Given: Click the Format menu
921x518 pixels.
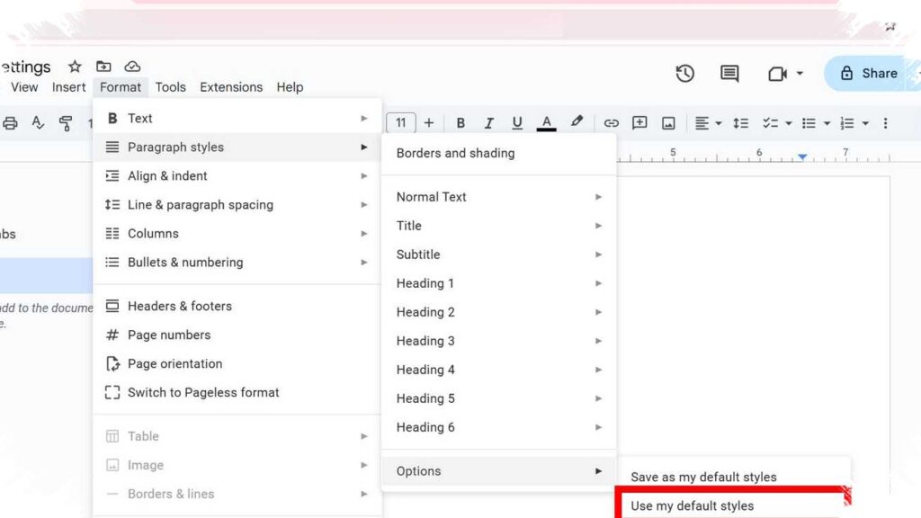Looking at the screenshot, I should point(121,87).
